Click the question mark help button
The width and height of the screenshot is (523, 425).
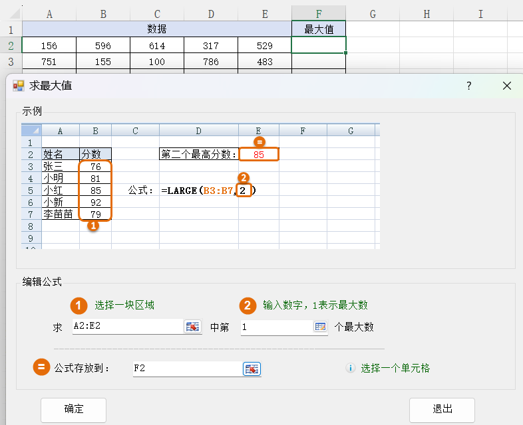pos(468,86)
